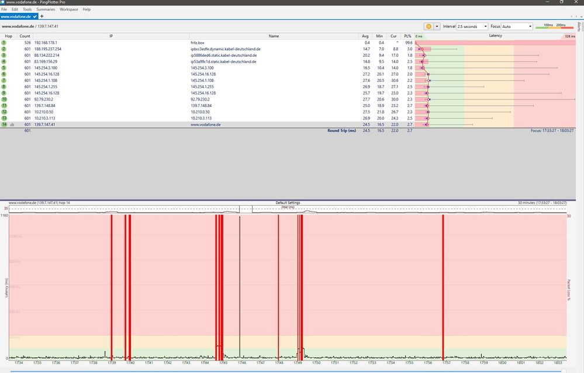The height and width of the screenshot is (373, 584).
Task: Click the hop 10 circle for 92.79.230.2
Action: pyautogui.click(x=4, y=99)
